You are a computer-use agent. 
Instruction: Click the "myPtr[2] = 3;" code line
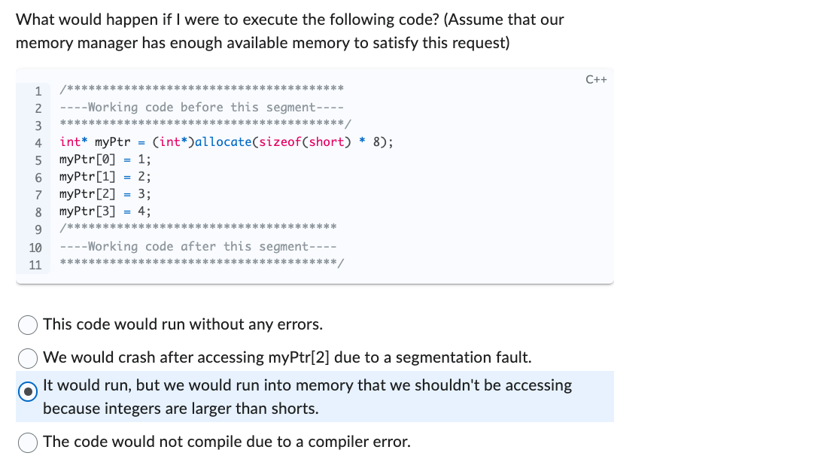[x=104, y=193]
